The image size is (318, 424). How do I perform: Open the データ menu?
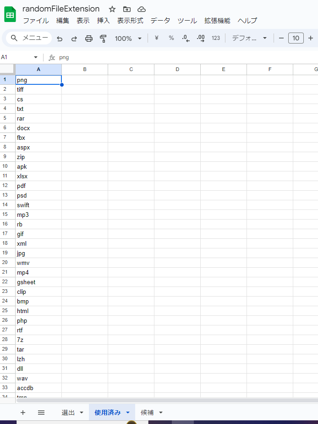point(160,21)
